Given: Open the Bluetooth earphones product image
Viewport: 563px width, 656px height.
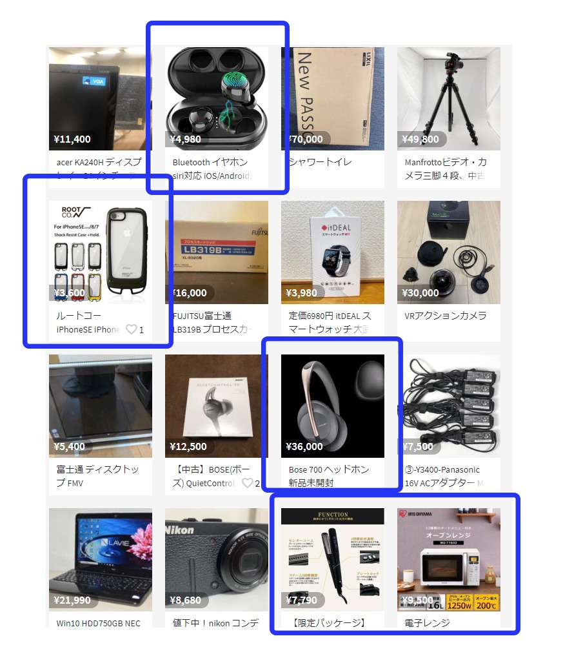Looking at the screenshot, I should (217, 99).
